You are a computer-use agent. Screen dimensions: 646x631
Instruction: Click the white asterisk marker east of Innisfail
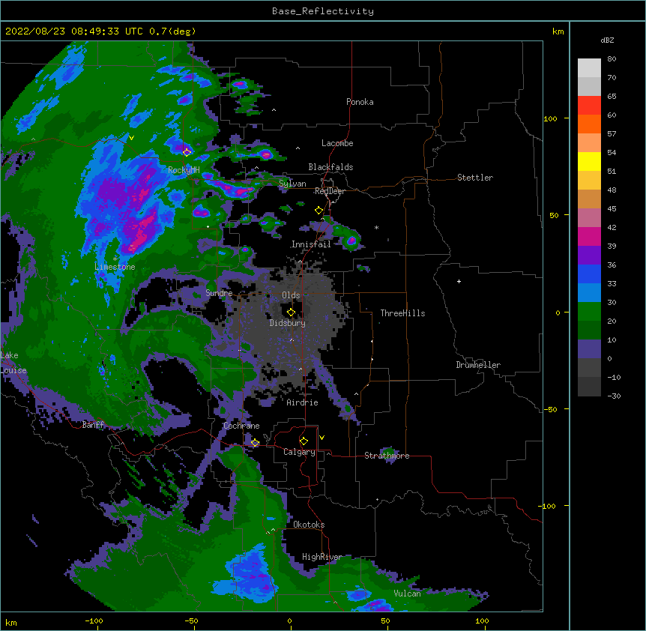376,228
